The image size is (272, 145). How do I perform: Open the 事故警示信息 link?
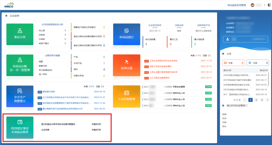[49, 92]
